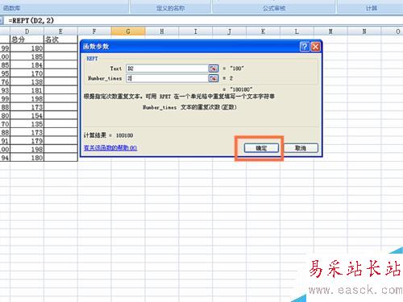Select the column J header
403x302 pixels.
click(x=230, y=31)
